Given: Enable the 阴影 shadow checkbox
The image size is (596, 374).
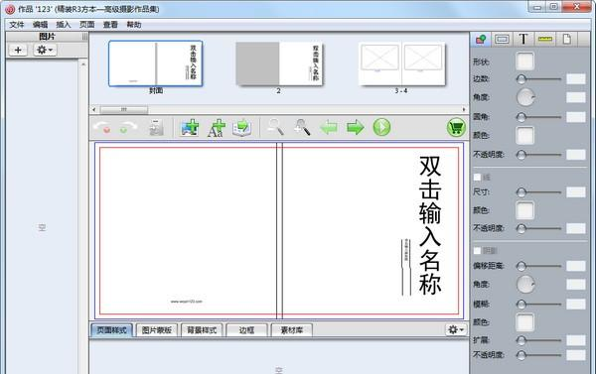Looking at the screenshot, I should (x=478, y=251).
